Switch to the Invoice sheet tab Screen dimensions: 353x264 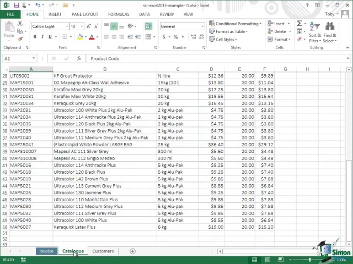(x=46, y=251)
